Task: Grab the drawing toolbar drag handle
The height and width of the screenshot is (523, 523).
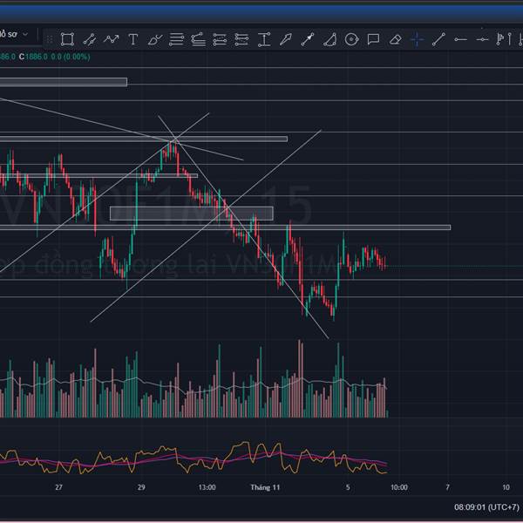Action: [x=50, y=40]
